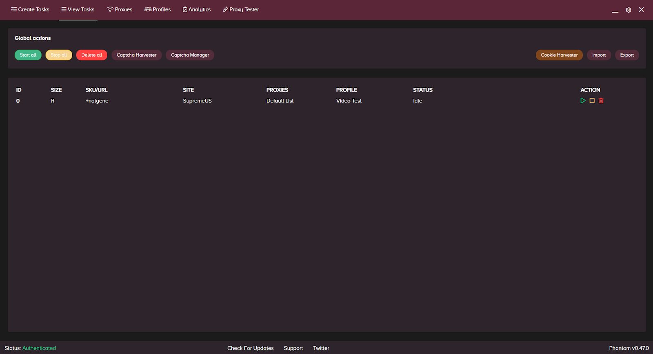Open the Cookie Harvester
653x354 pixels.
click(x=559, y=55)
